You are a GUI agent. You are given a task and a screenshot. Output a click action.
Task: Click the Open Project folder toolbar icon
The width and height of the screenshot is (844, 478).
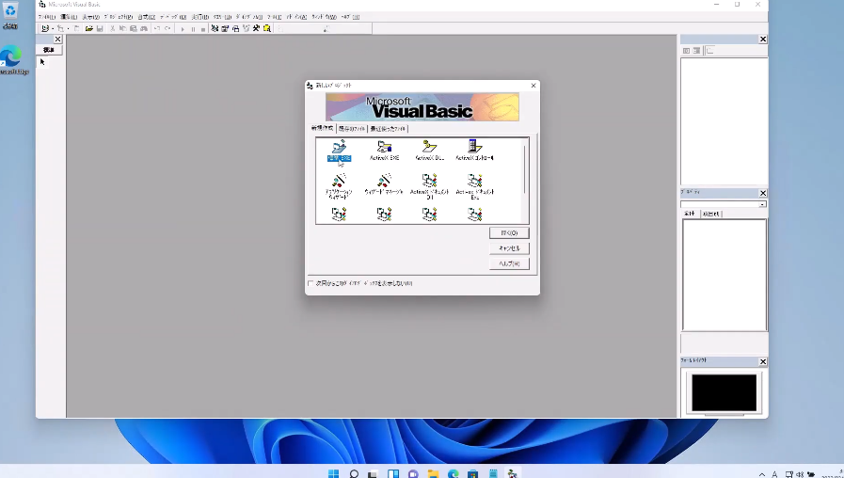pos(88,28)
